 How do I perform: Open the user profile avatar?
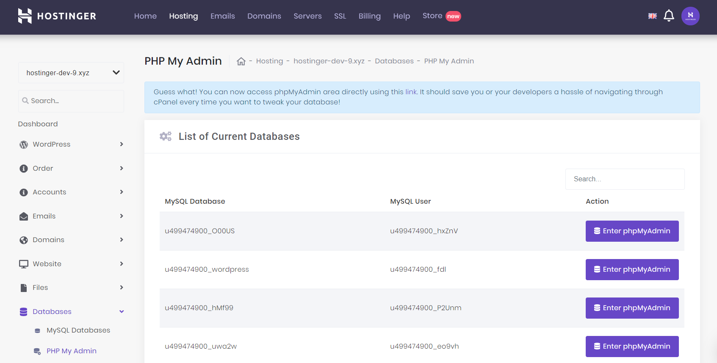(x=690, y=16)
